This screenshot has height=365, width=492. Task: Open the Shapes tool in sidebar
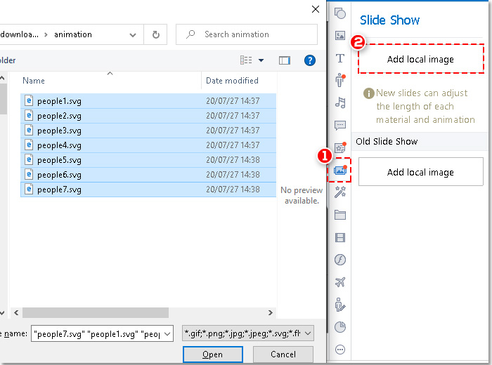(x=340, y=13)
